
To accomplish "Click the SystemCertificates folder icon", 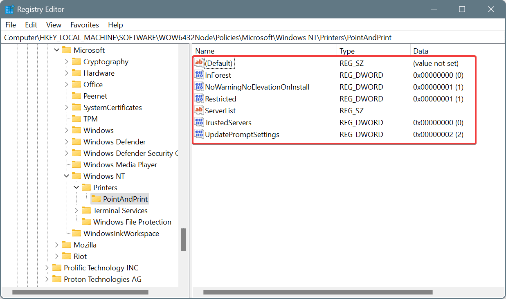I will click(76, 107).
